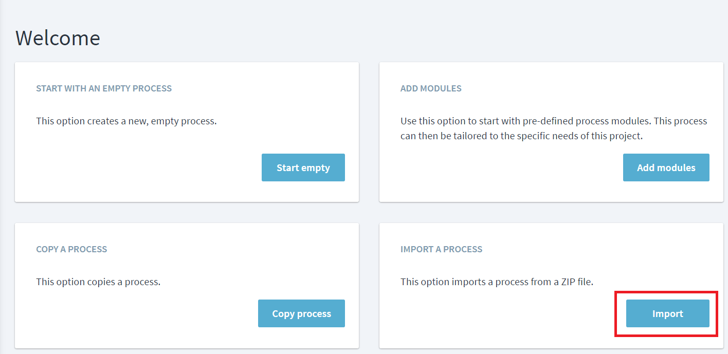Click the 'Copy a process' card heading
The height and width of the screenshot is (354, 728).
point(71,249)
